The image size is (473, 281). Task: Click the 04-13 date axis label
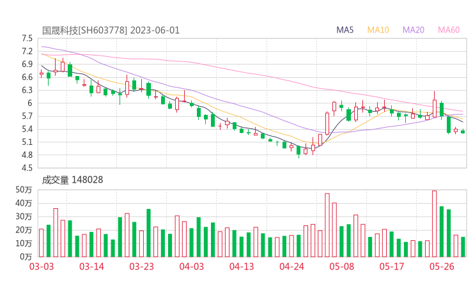point(242,266)
